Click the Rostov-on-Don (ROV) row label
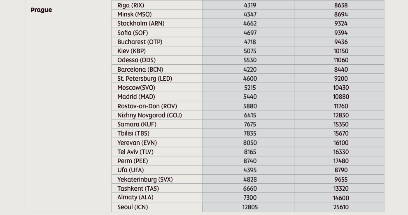The width and height of the screenshot is (408, 215). pos(147,106)
